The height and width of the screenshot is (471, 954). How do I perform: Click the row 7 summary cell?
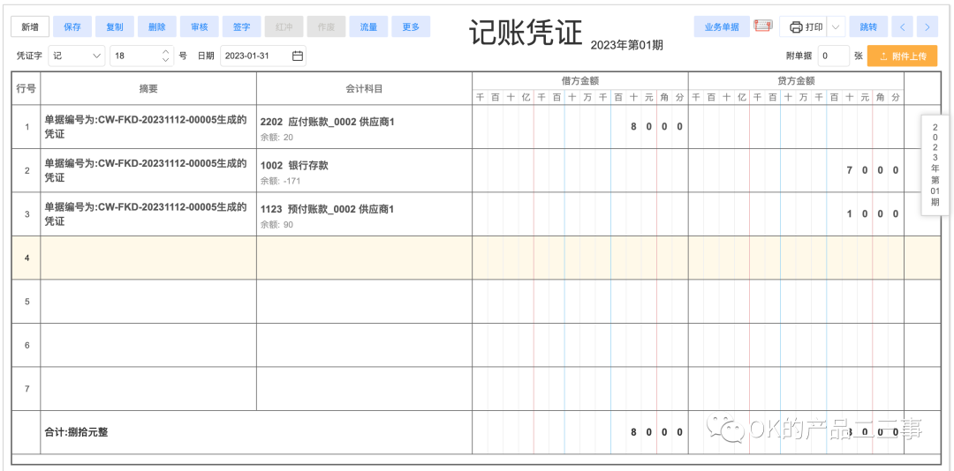(148, 389)
